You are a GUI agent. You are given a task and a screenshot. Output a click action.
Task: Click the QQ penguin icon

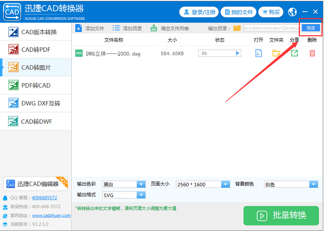[x=5, y=198]
